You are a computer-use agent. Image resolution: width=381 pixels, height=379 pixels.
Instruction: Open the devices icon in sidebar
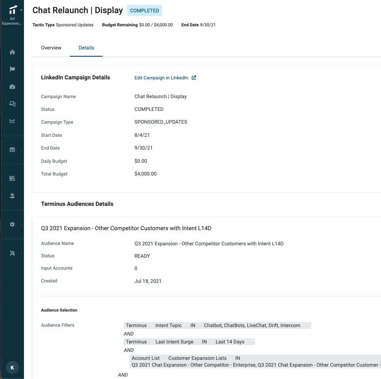coord(12,104)
